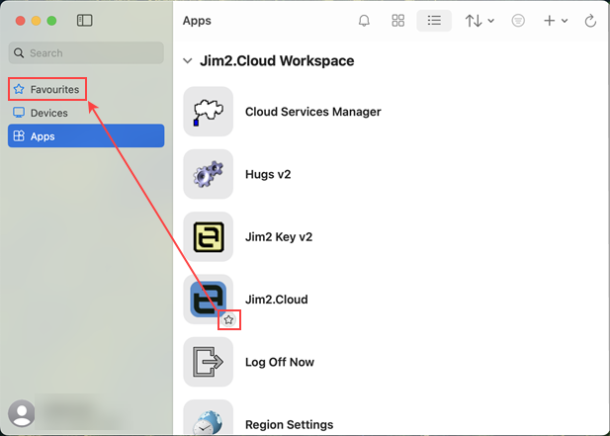Click the Hugs v2 label
This screenshot has height=436, width=610.
(268, 174)
